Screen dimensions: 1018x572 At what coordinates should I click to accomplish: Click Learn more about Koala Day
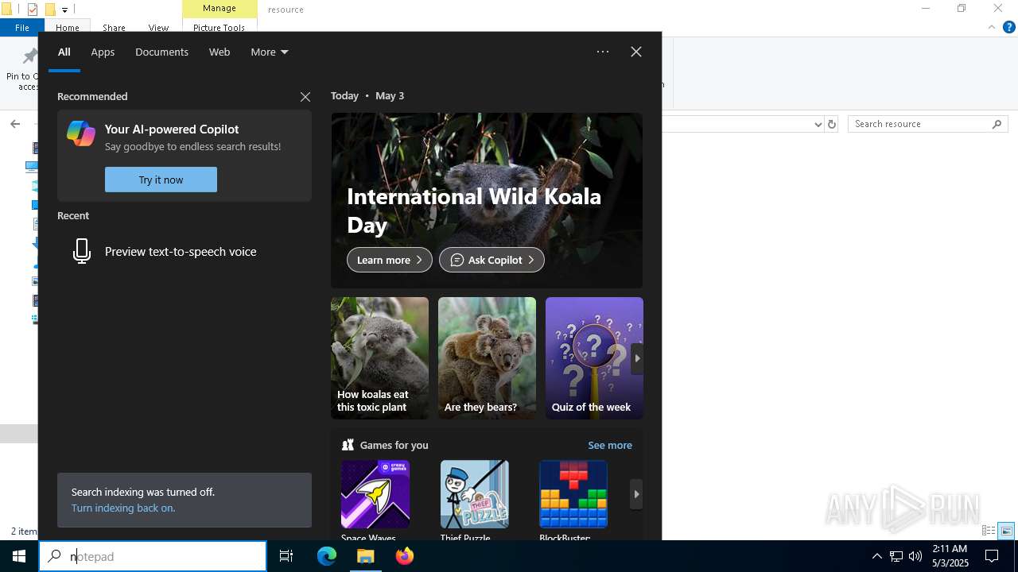click(x=389, y=260)
